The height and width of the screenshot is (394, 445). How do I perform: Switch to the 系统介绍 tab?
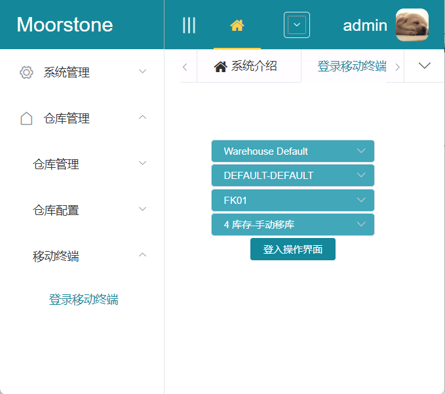tap(249, 66)
